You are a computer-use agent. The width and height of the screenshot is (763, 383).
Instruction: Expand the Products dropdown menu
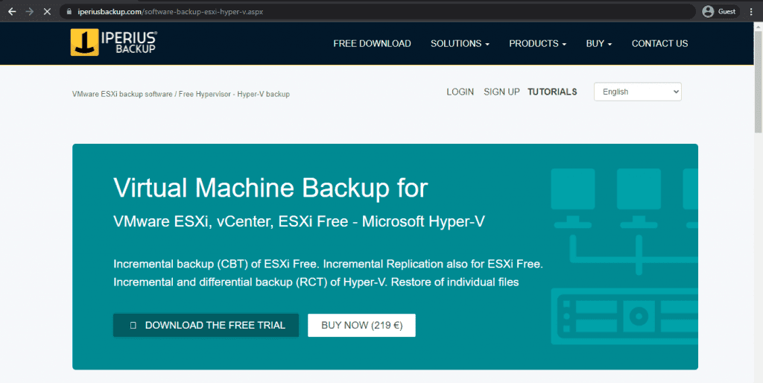tap(537, 43)
